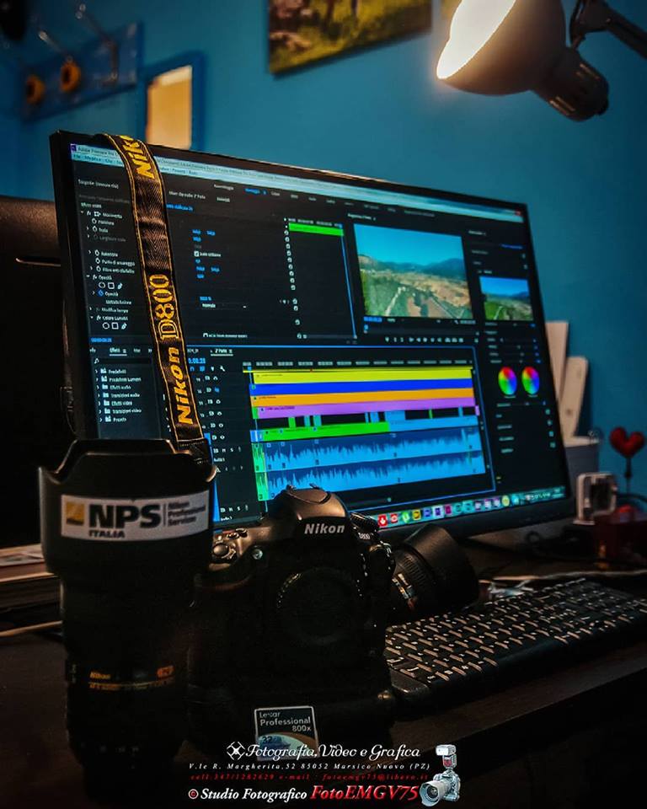Open the File menu
The height and width of the screenshot is (809, 647).
click(x=77, y=155)
